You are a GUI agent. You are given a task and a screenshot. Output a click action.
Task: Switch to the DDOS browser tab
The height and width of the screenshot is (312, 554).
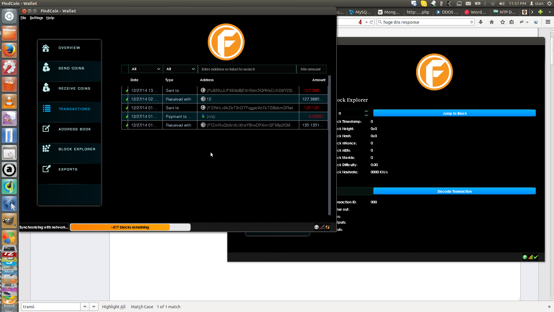click(x=447, y=12)
